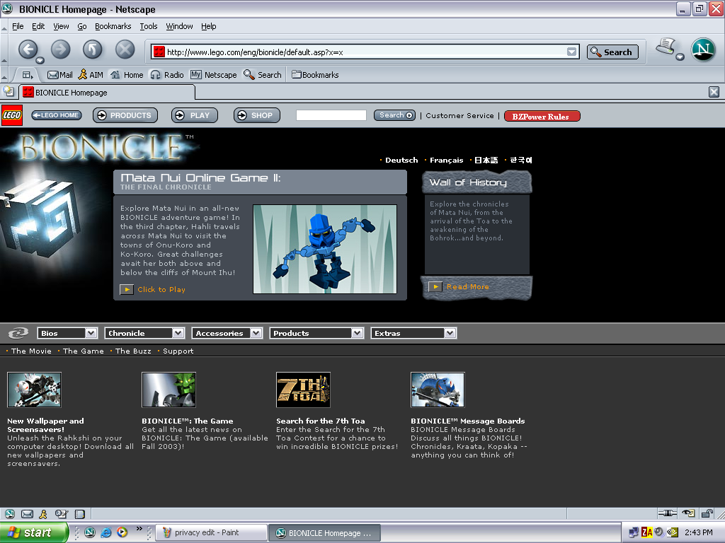This screenshot has height=543, width=725.
Task: Click the LEGO HOME button
Action: click(57, 115)
